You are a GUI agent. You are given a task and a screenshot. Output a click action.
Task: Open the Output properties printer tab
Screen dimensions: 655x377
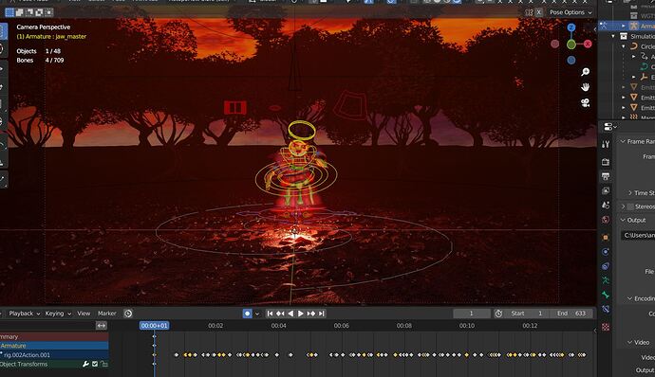pos(606,176)
